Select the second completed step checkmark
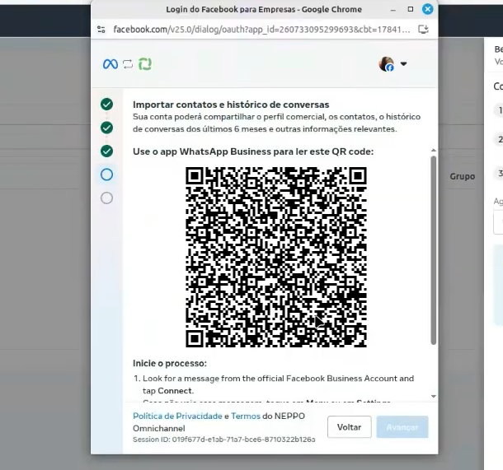503x470 pixels. pos(107,128)
